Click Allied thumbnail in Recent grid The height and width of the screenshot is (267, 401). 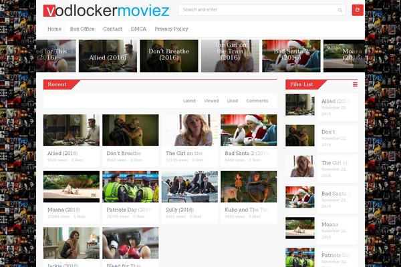pyautogui.click(x=72, y=130)
